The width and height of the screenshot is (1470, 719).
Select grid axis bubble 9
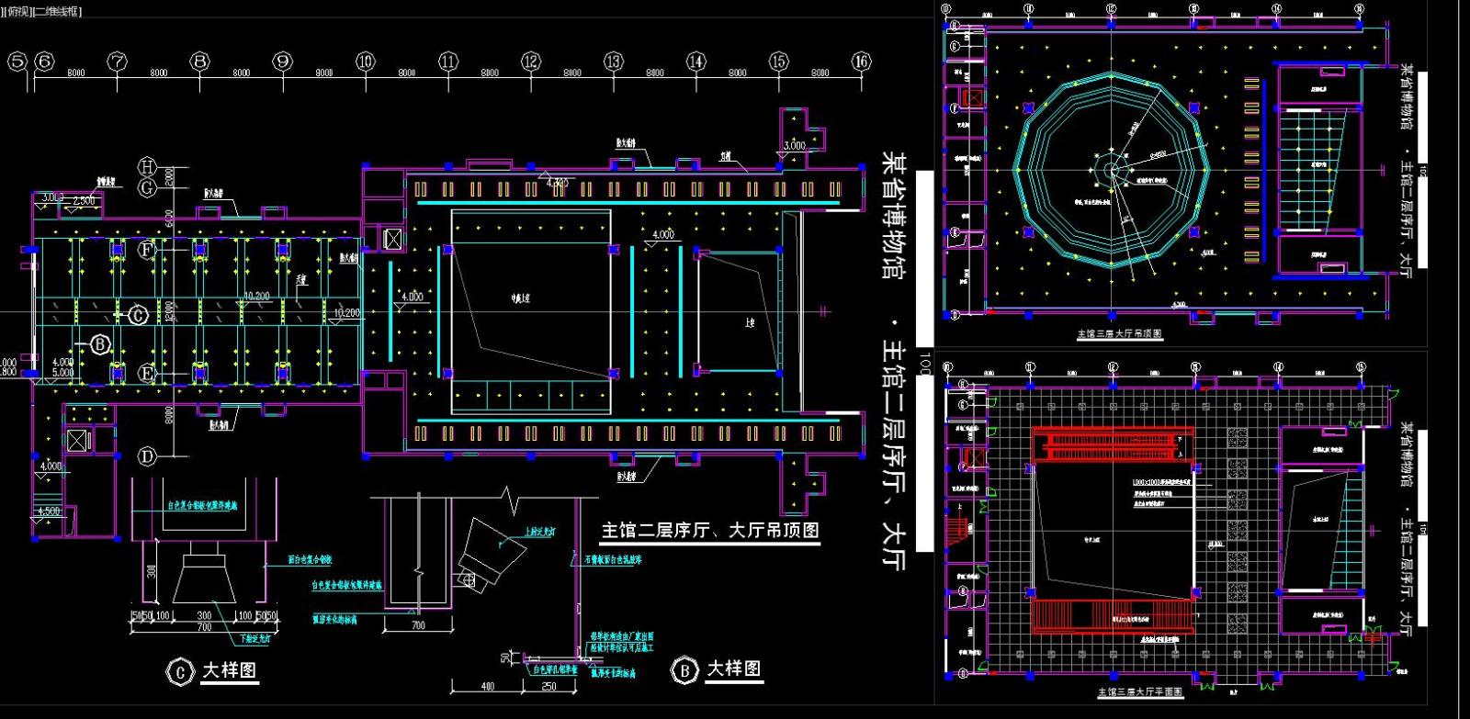283,62
